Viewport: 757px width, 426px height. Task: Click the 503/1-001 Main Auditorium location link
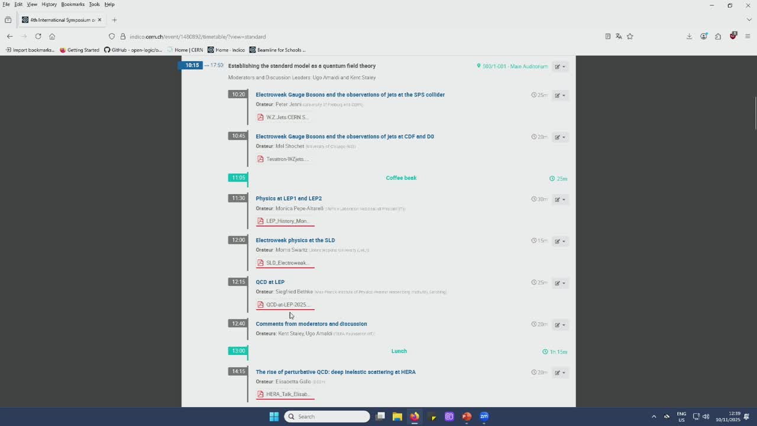pyautogui.click(x=515, y=66)
